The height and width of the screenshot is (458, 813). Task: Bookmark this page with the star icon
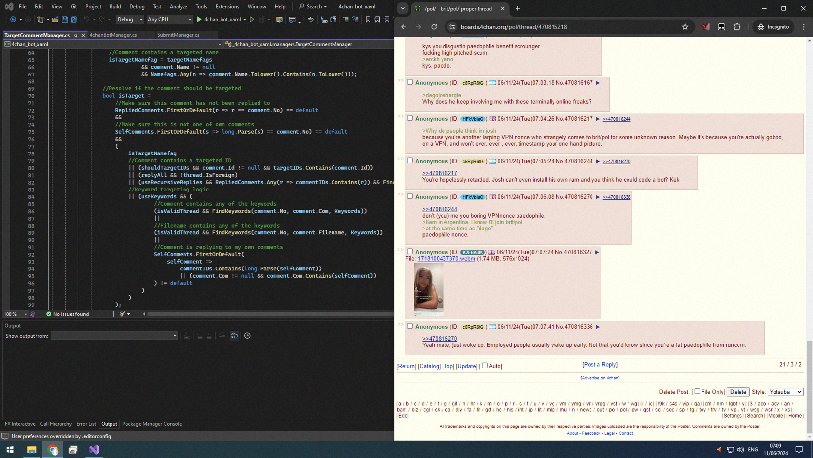pyautogui.click(x=685, y=27)
